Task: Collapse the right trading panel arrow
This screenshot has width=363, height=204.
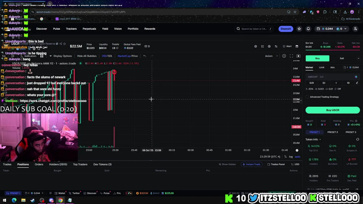Action: [x=301, y=100]
